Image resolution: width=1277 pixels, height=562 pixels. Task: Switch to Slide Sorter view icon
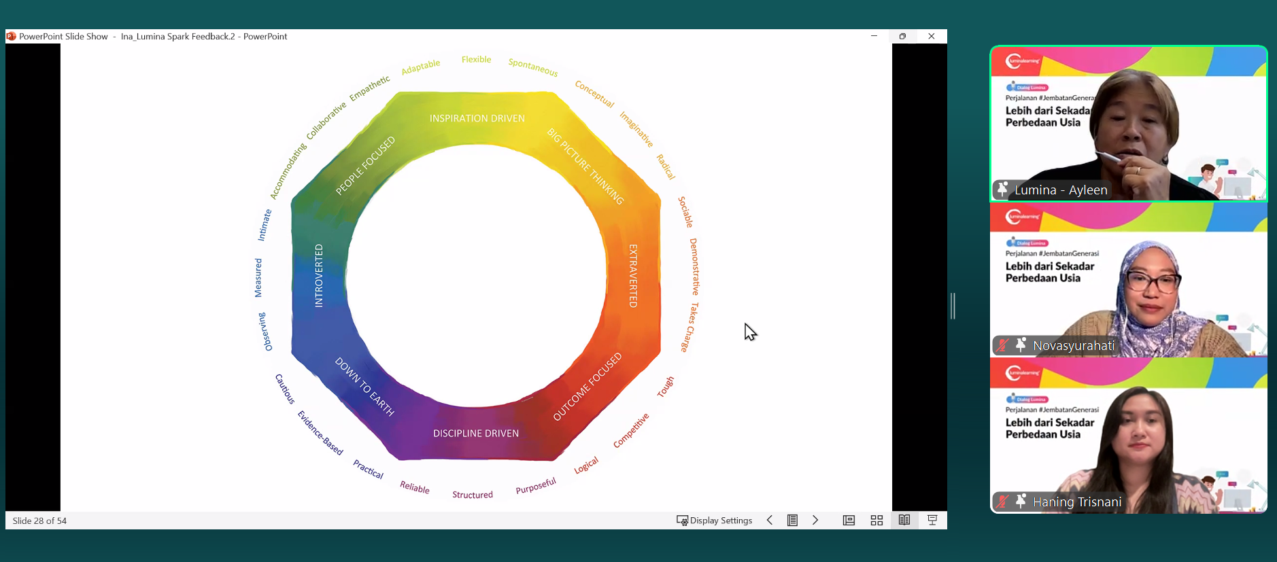point(876,521)
